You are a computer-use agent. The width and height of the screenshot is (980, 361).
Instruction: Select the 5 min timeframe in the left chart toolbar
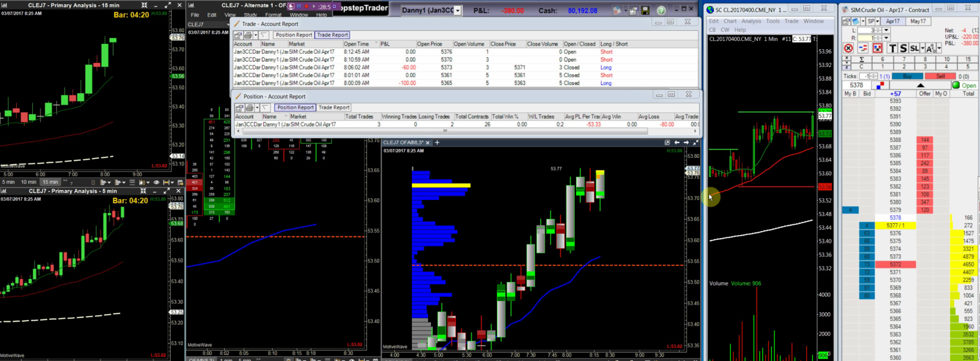8,182
